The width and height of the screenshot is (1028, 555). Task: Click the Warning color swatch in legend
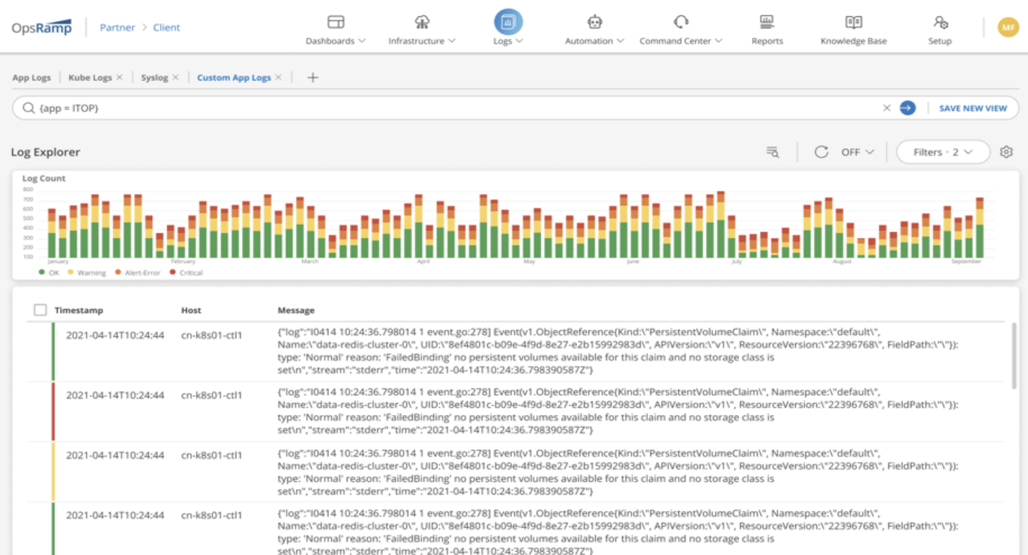point(71,272)
